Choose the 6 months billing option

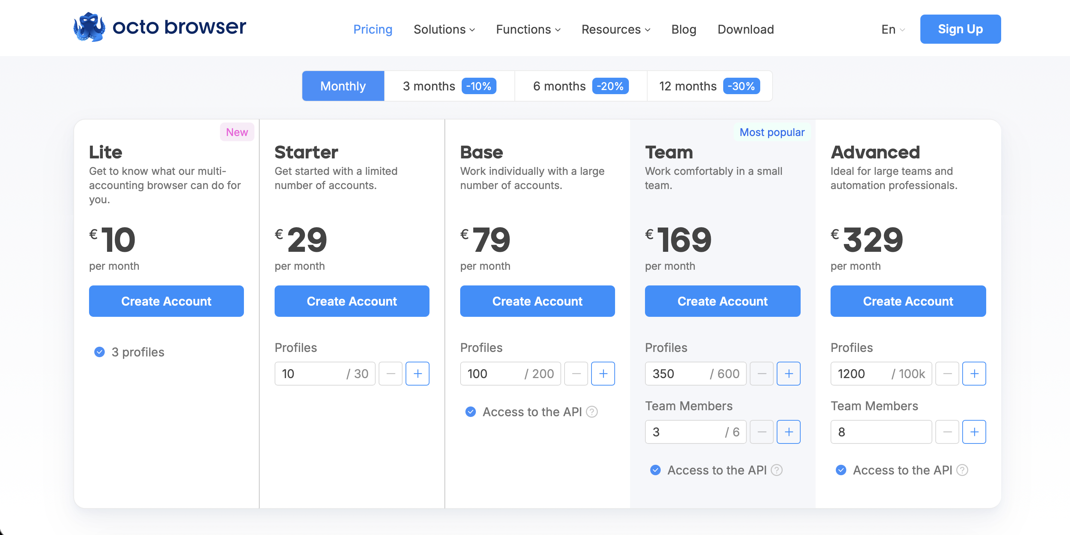point(580,86)
